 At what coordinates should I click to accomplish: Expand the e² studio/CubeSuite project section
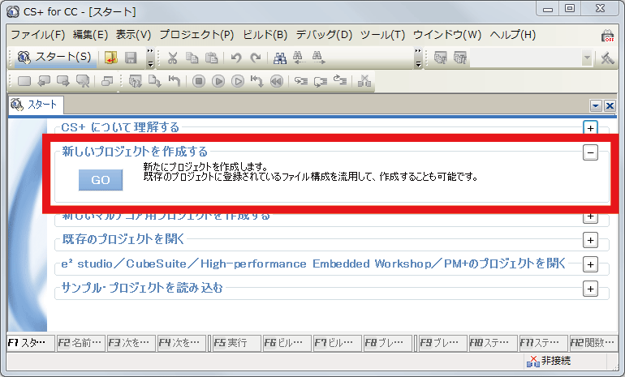(x=590, y=265)
